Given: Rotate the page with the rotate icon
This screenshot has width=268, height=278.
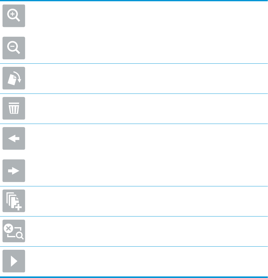Looking at the screenshot, I should tap(14, 78).
